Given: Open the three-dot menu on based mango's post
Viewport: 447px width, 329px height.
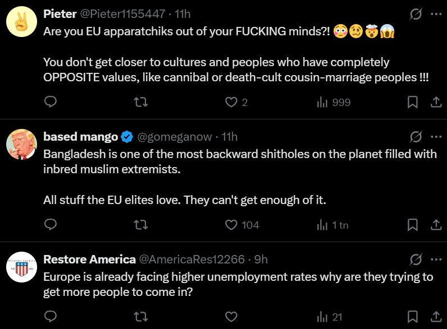Looking at the screenshot, I should pyautogui.click(x=436, y=137).
